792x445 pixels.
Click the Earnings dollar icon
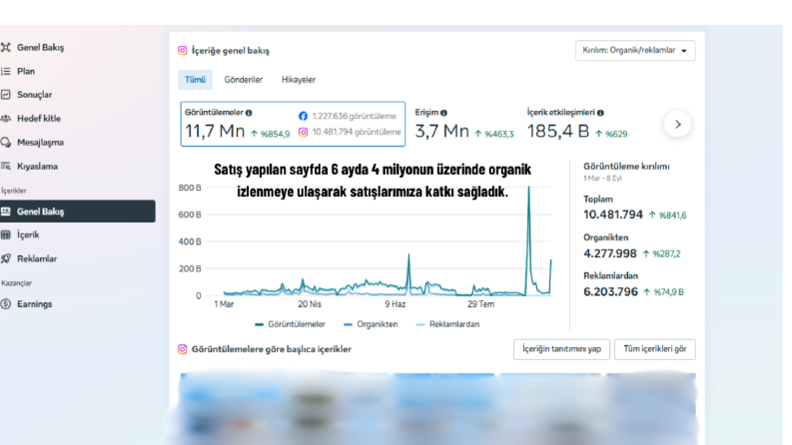coord(6,303)
